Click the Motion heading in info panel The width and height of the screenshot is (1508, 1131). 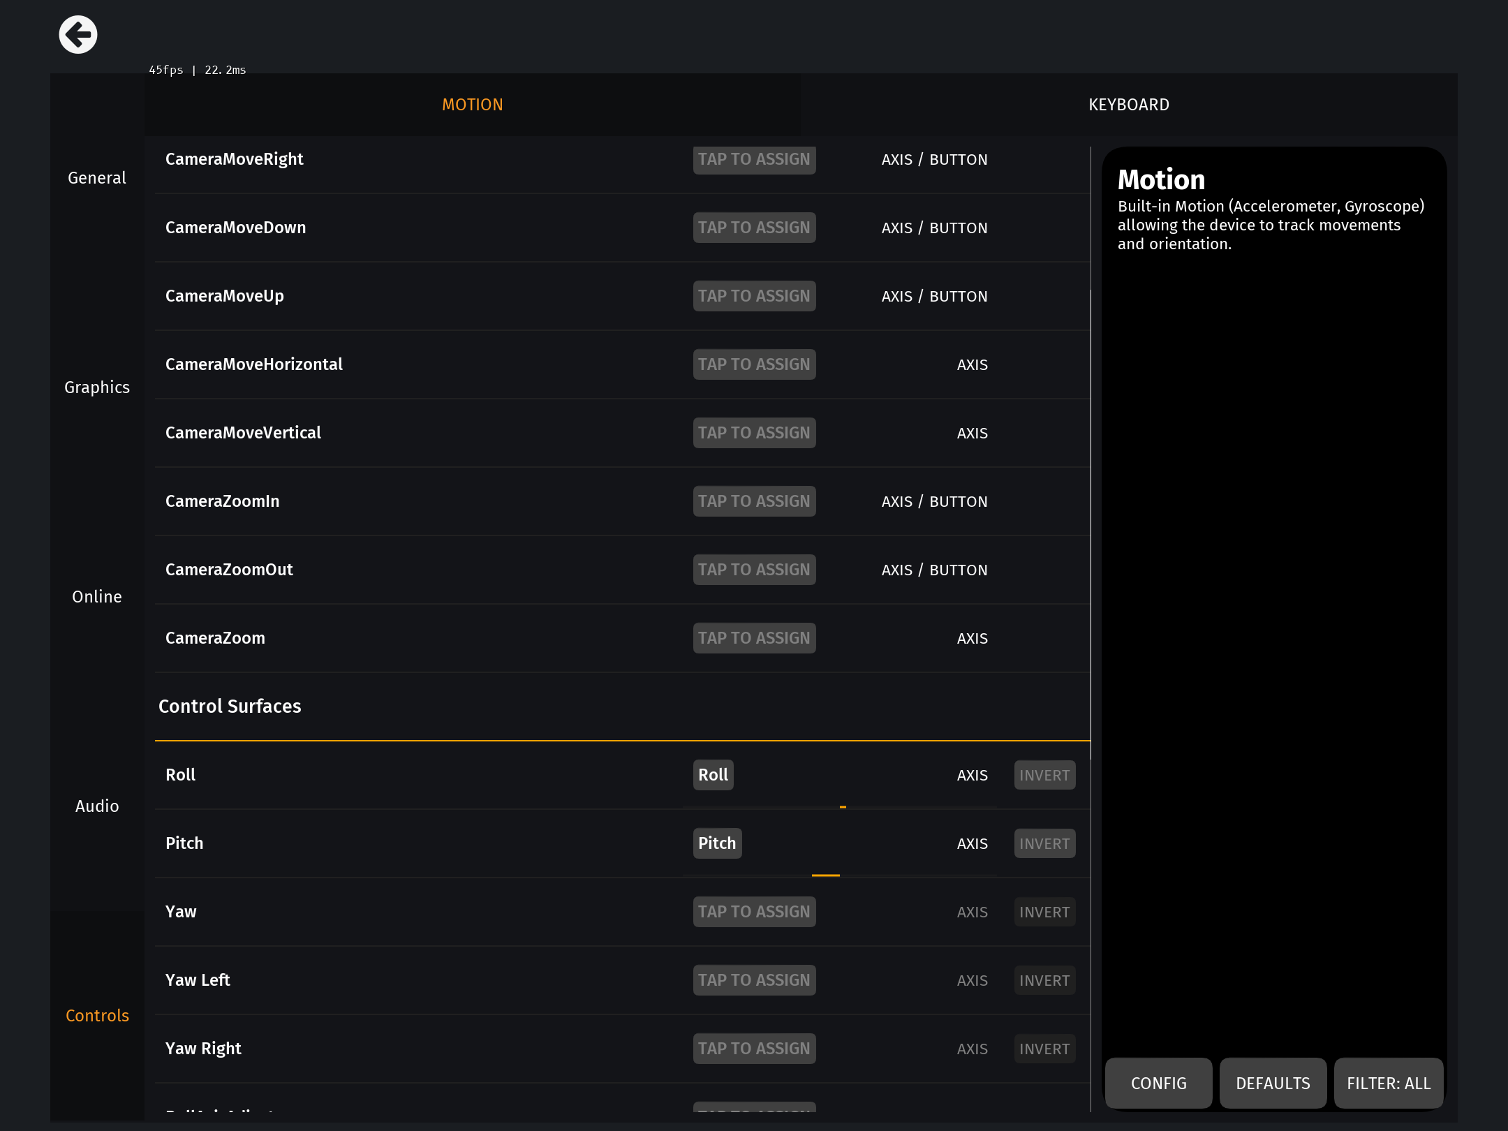point(1162,180)
